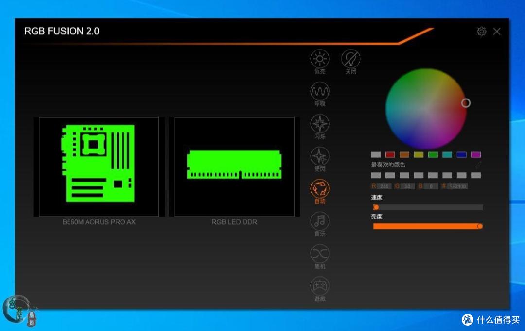
Task: Click the color wheel picker handle
Action: click(466, 103)
